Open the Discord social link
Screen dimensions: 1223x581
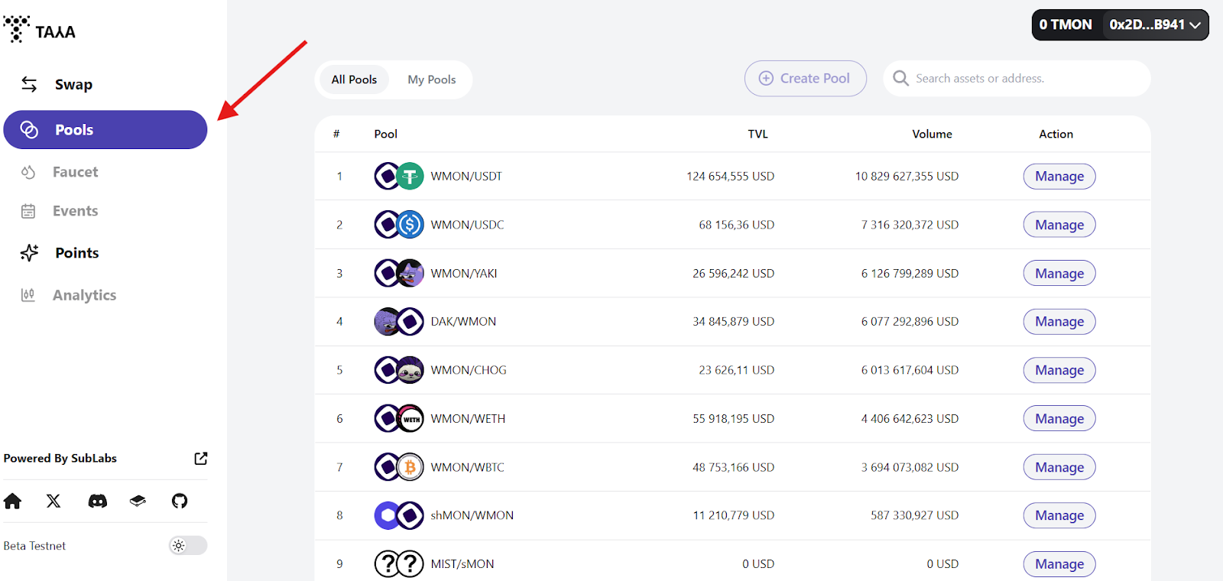click(98, 501)
